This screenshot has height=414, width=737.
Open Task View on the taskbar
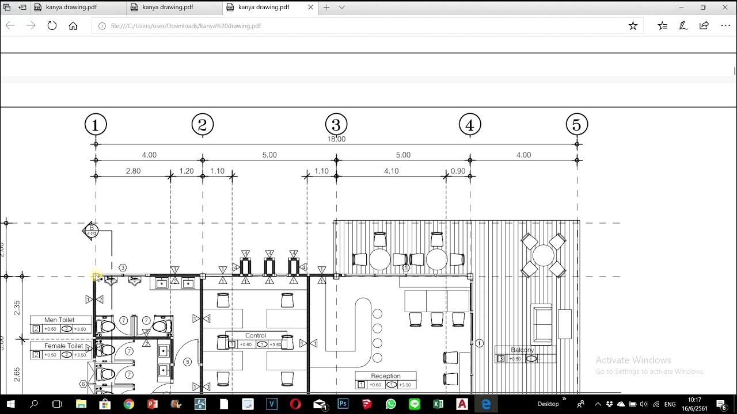pyautogui.click(x=56, y=404)
